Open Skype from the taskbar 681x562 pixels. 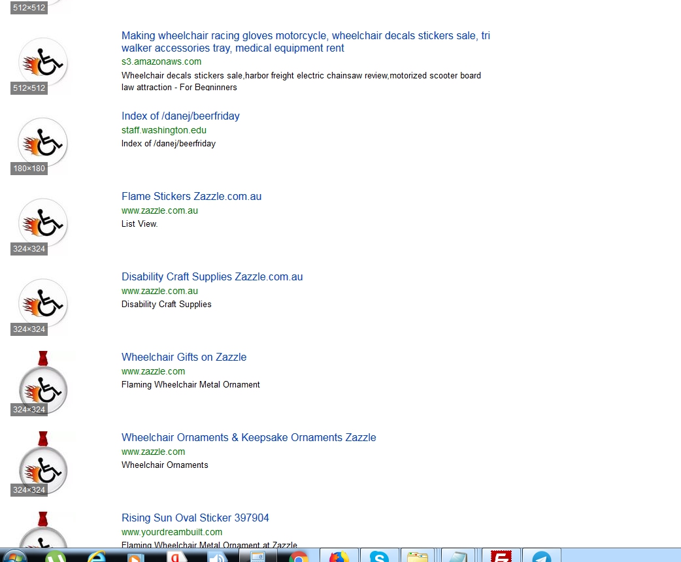point(380,556)
